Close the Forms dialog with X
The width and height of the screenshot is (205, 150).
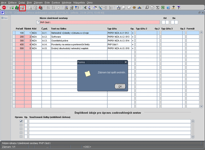coord(126,62)
